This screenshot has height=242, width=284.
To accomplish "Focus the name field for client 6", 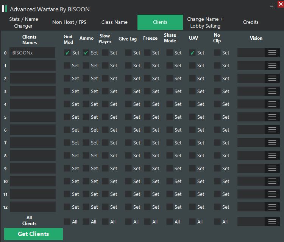I will (x=33, y=130).
